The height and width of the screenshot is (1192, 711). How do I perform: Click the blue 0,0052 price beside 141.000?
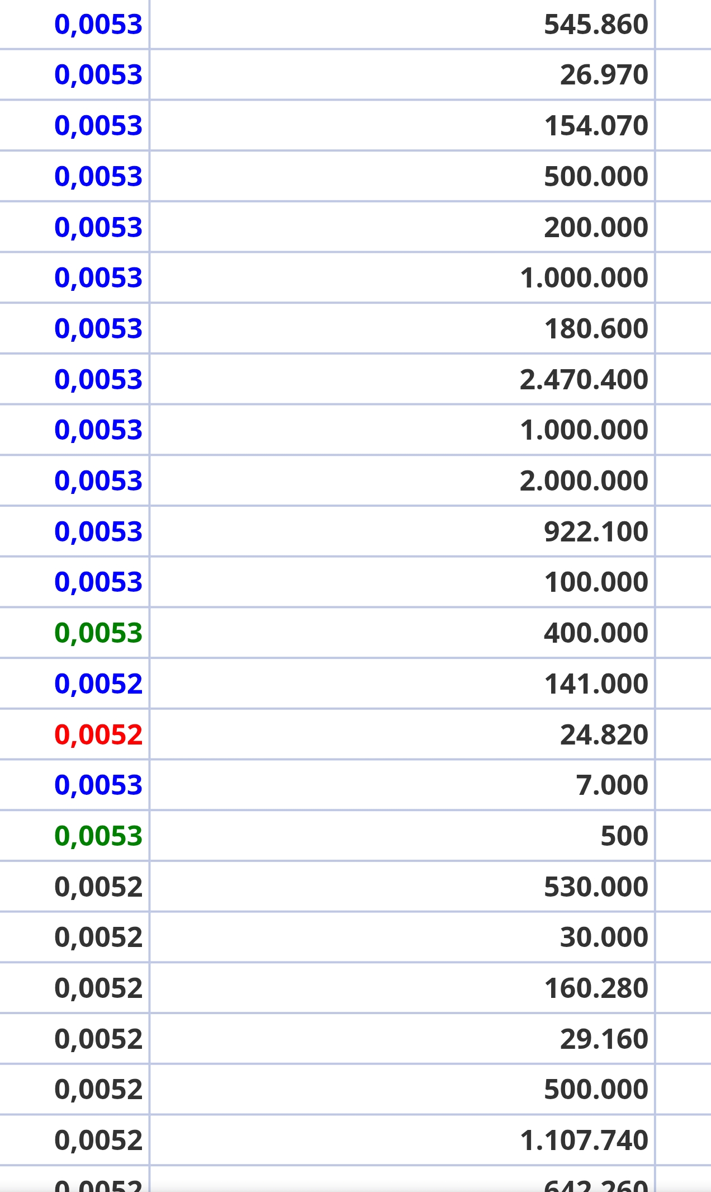tap(98, 684)
